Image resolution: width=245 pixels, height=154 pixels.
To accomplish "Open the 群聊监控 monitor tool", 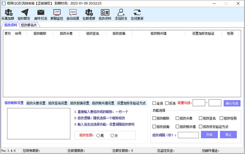I will (x=57, y=14).
